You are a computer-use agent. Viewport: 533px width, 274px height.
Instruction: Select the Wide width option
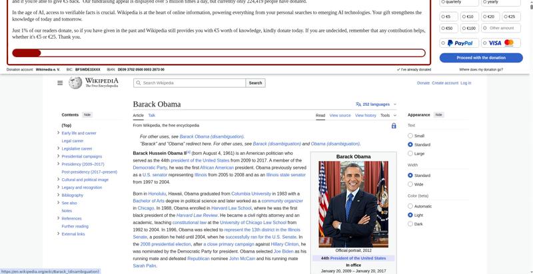[410, 184]
